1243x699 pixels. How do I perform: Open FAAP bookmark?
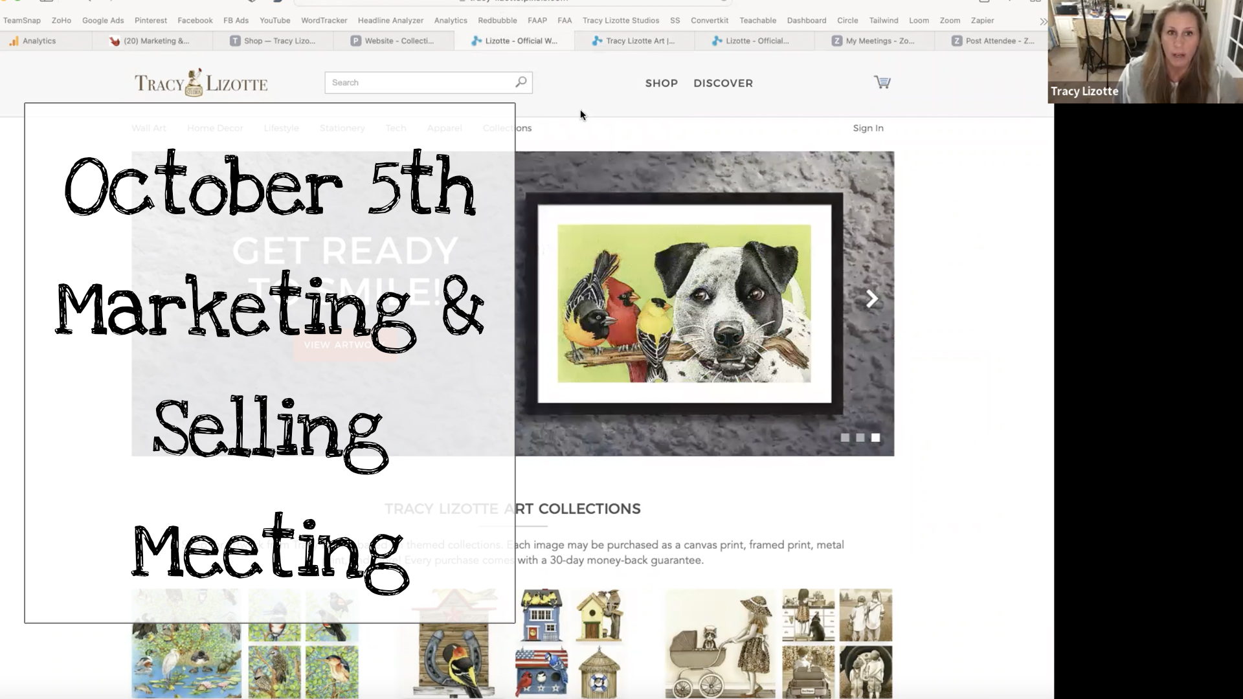[537, 21]
